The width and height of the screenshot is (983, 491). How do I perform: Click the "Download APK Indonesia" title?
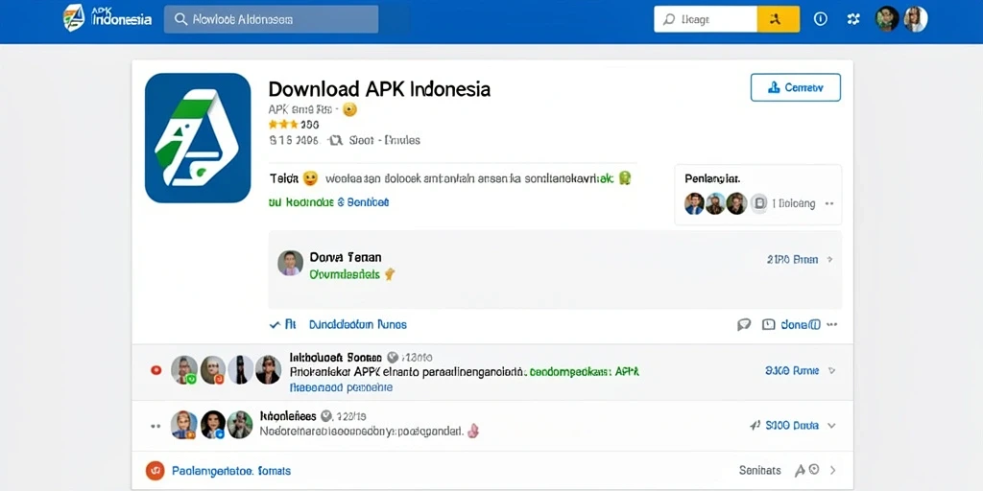(x=379, y=89)
